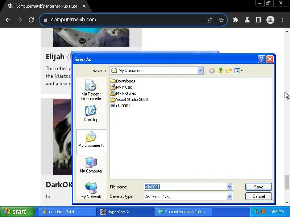Viewport: 290px width, 217px height.
Task: Click the Chrome forward arrow
Action: point(20,20)
